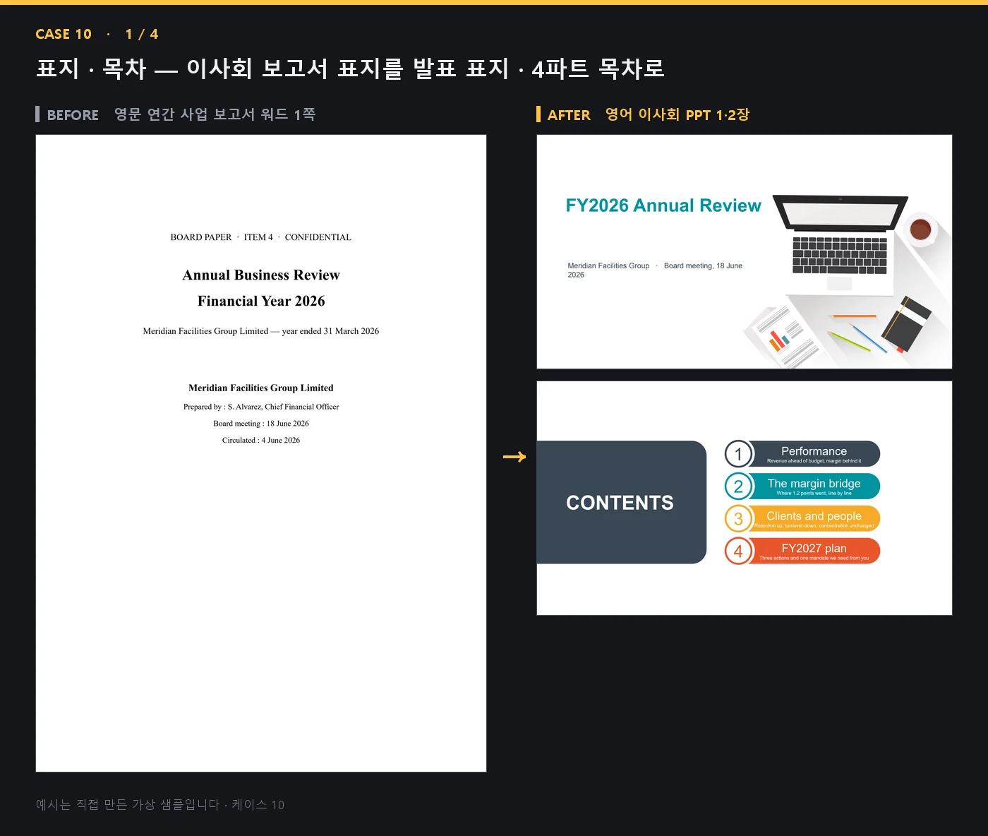The height and width of the screenshot is (836, 988).
Task: Click the "AFTER" section label
Action: click(x=569, y=115)
